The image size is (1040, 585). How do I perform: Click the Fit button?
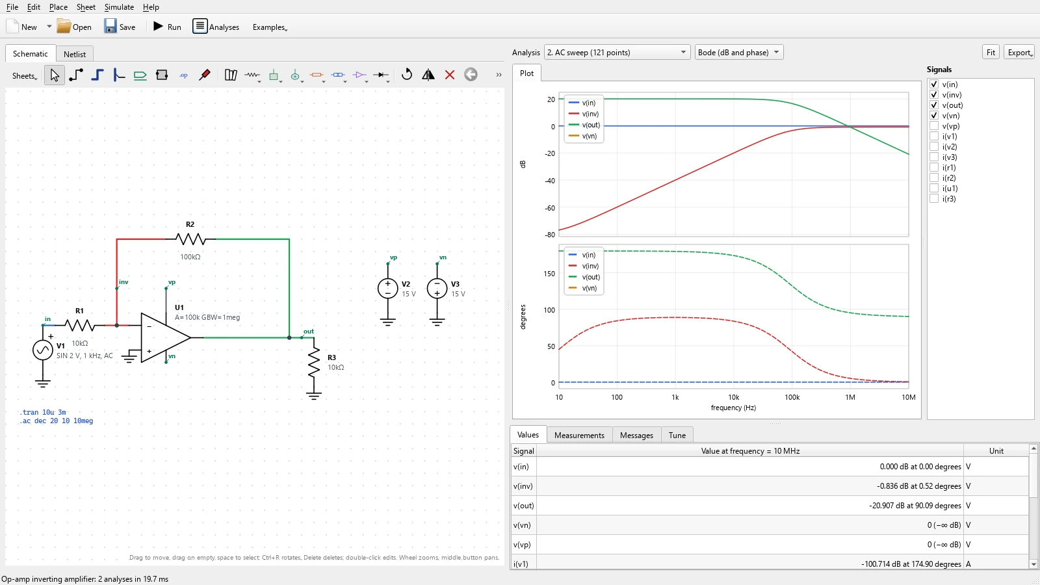tap(991, 53)
